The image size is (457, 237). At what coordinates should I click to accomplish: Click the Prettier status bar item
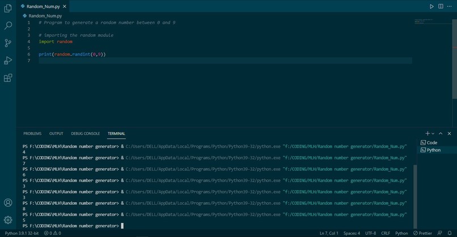point(422,233)
